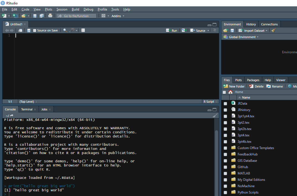The width and height of the screenshot is (297, 196).
Task: Open Find/Replace with the magnifier icon
Action: pyautogui.click(x=65, y=30)
